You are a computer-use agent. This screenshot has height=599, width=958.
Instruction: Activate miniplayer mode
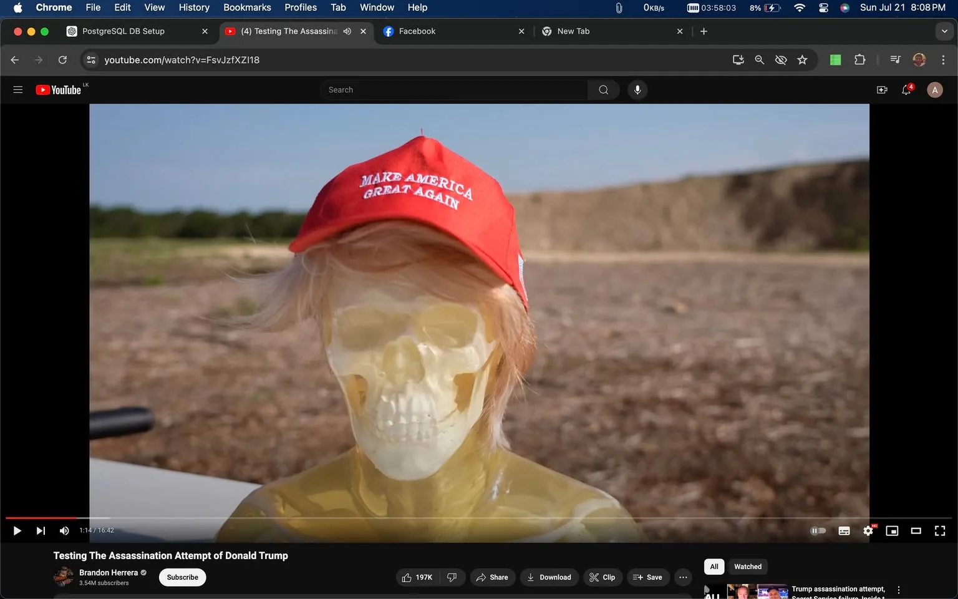[892, 530]
